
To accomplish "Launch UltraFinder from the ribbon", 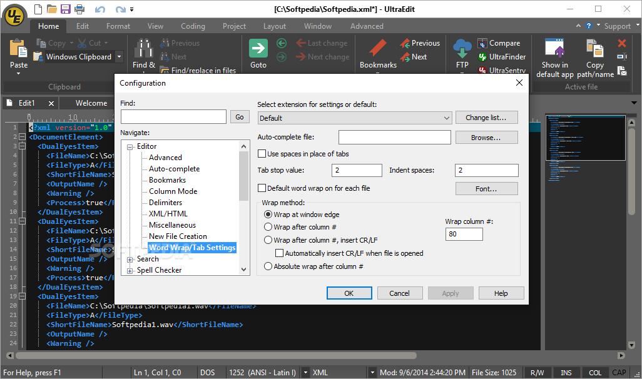I will click(x=502, y=57).
